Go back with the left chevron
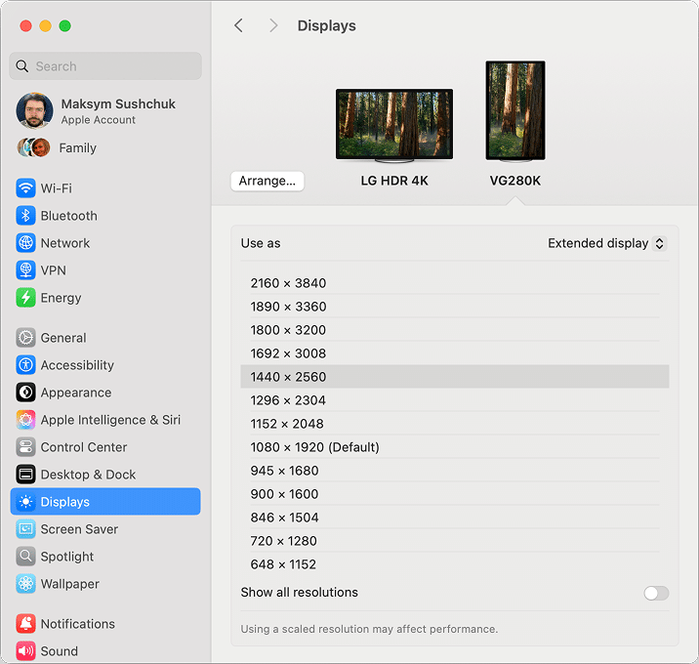The image size is (699, 664). pos(238,25)
